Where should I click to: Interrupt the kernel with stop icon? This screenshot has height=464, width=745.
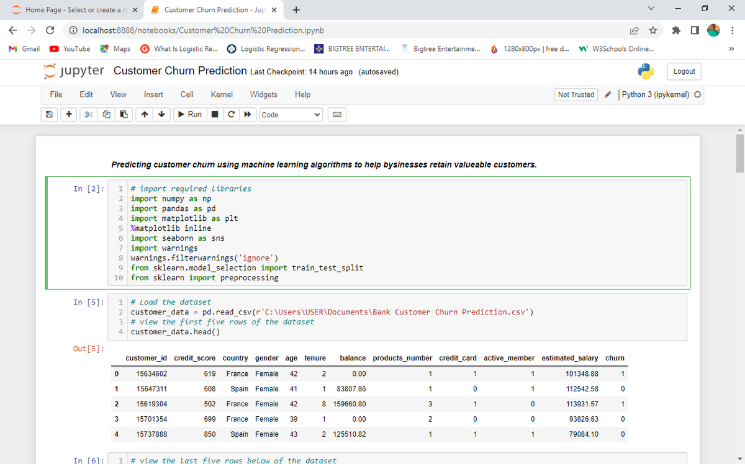215,115
